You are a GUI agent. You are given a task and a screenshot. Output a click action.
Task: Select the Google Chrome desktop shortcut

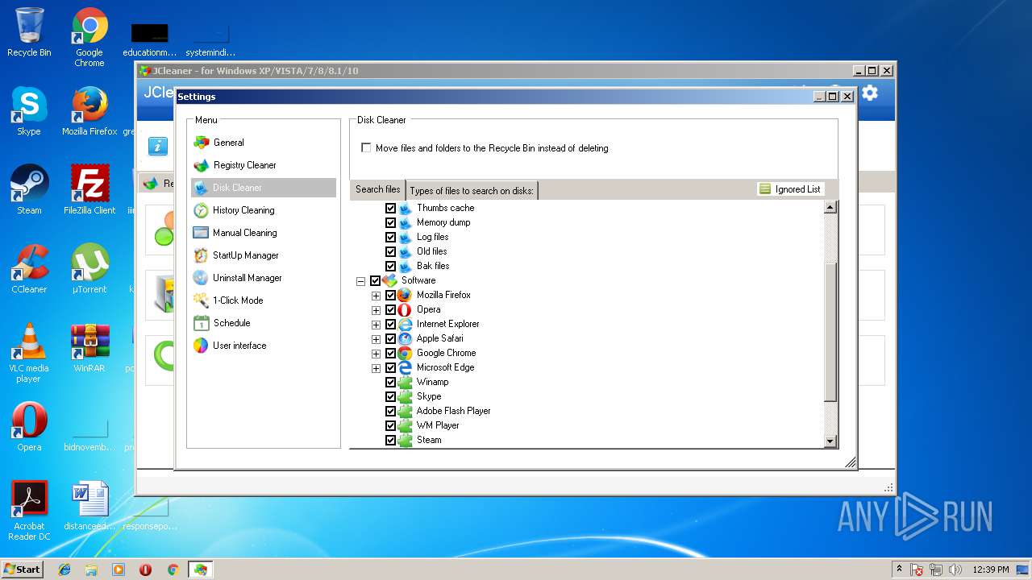tap(89, 38)
